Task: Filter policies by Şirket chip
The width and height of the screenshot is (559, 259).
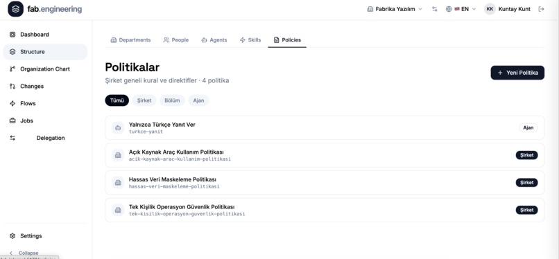Action: (144, 100)
